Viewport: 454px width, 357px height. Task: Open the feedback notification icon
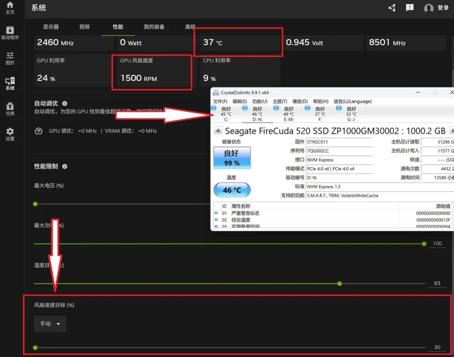click(410, 8)
